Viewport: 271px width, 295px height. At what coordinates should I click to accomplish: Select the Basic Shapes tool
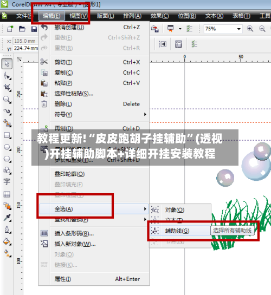pos(7,171)
